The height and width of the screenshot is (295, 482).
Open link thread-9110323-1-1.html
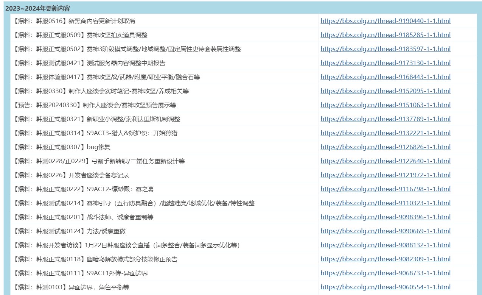[386, 203]
